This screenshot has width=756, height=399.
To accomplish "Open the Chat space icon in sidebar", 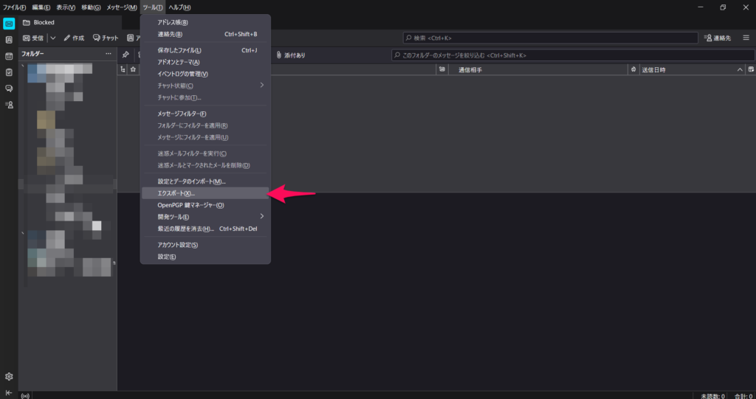I will (9, 89).
